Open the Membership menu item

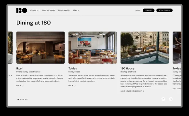pyautogui.click(x=64, y=11)
